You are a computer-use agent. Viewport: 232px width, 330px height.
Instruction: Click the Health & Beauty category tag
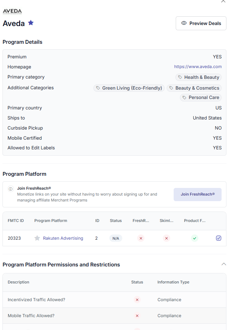[x=198, y=77]
